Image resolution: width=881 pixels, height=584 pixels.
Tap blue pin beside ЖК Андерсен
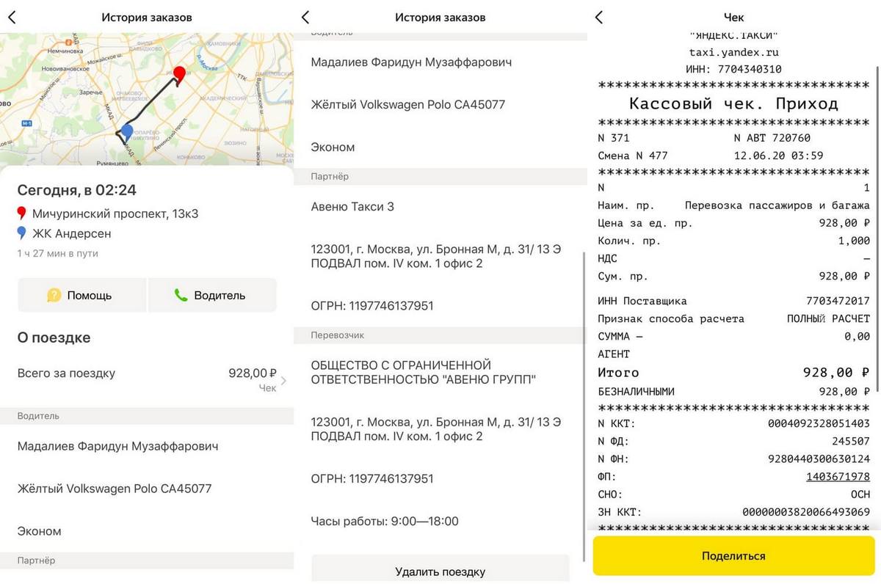pyautogui.click(x=21, y=233)
